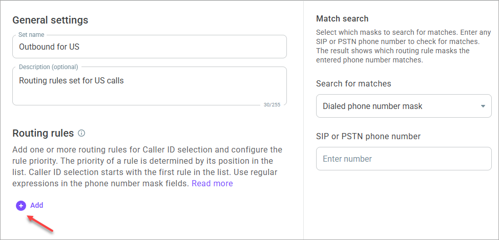This screenshot has width=499, height=240.
Task: Click the Enter number input field
Action: 404,159
